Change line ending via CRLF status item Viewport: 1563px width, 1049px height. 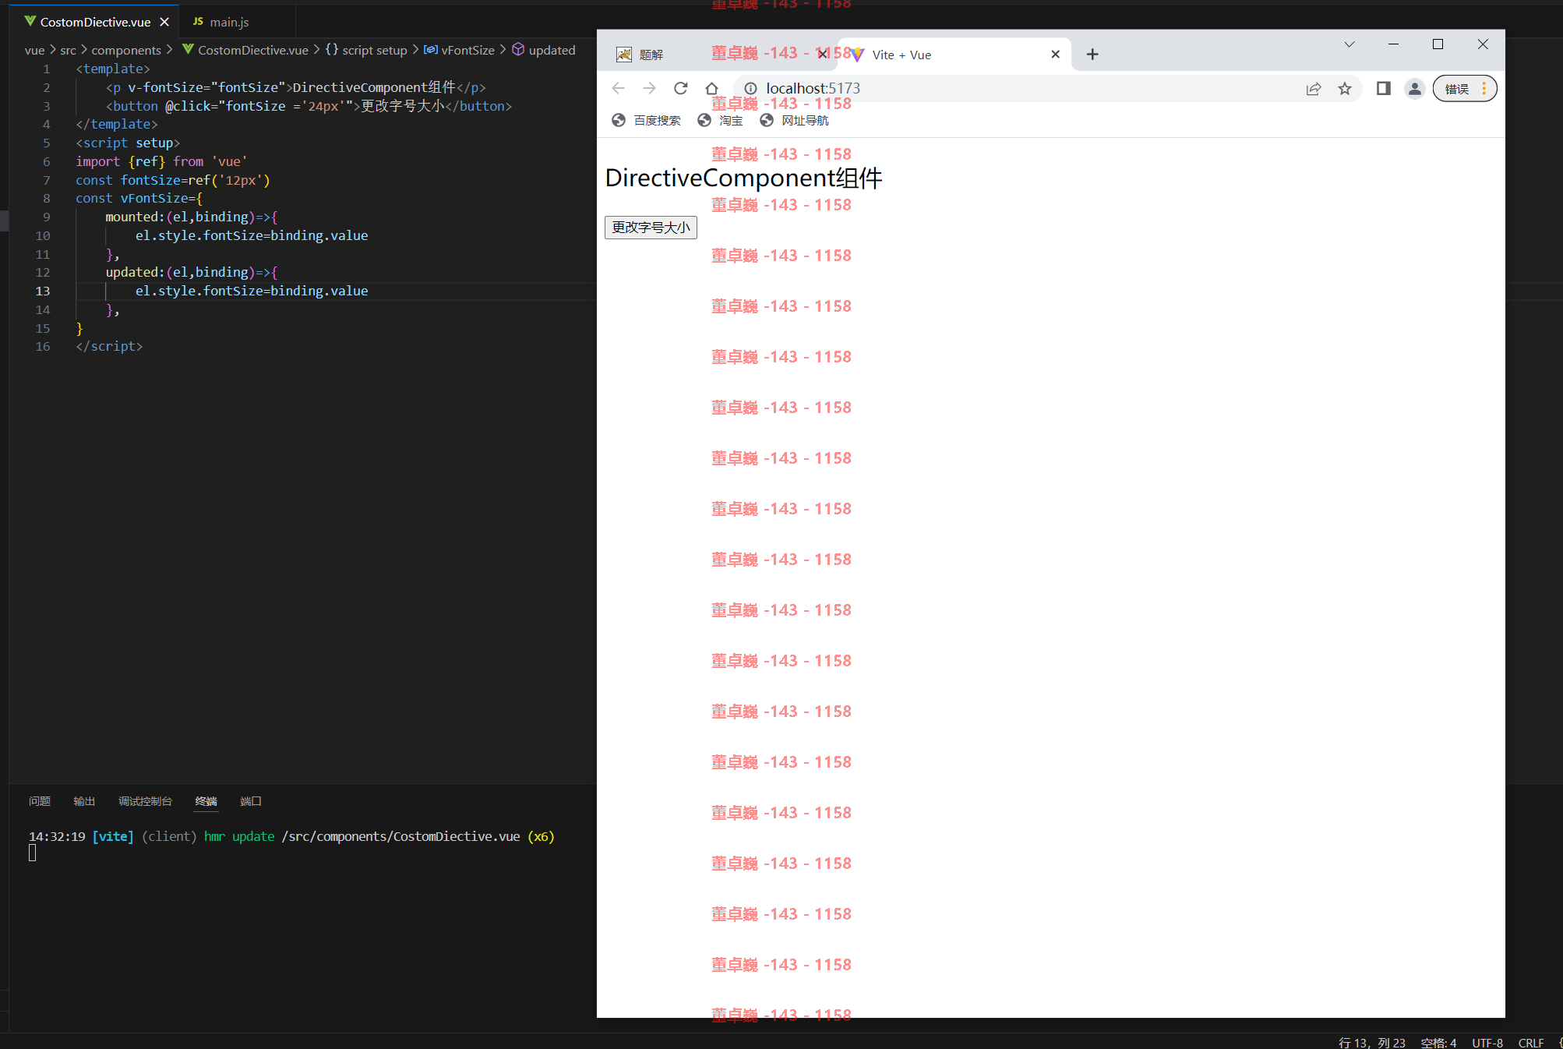1531,1042
